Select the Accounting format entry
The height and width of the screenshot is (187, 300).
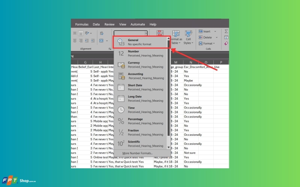141,76
